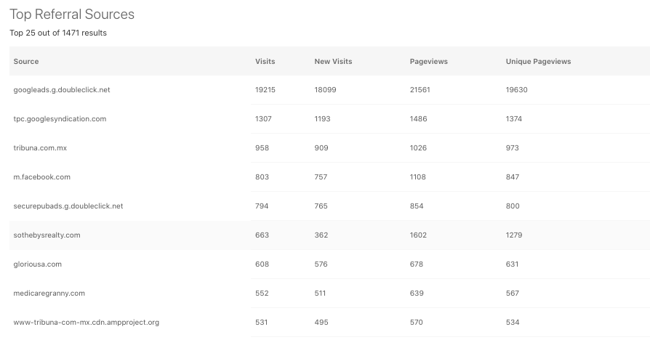This screenshot has height=340, width=650.
Task: Click www-tribuna-com-mx.cdn.ampproject.org source
Action: click(x=86, y=322)
